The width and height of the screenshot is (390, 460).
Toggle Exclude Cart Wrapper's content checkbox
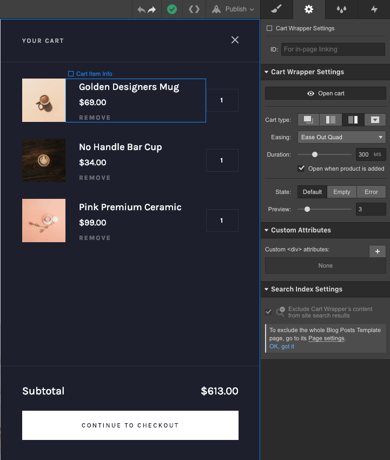tap(268, 312)
